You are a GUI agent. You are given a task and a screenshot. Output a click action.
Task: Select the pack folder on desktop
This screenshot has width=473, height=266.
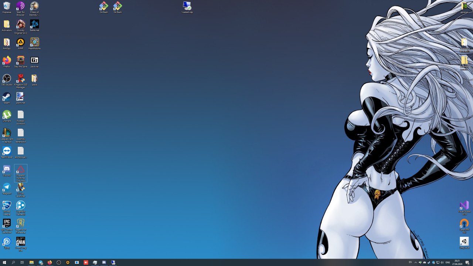(x=34, y=80)
